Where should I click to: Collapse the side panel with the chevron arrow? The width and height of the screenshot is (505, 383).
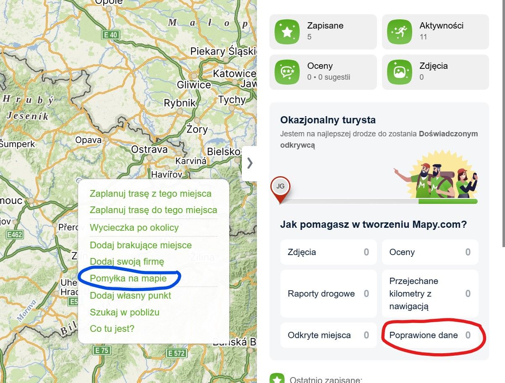(250, 163)
